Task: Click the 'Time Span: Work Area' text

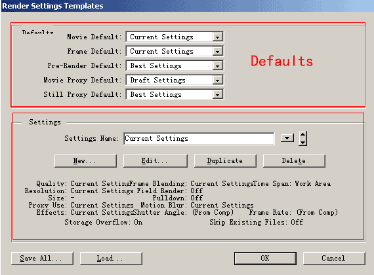Action: click(x=291, y=183)
